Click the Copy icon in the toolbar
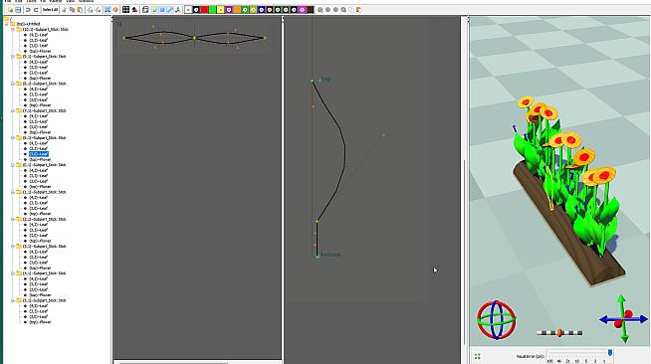651x364 pixels. click(x=73, y=10)
